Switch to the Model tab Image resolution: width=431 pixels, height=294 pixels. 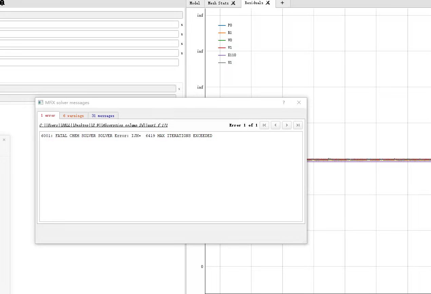pyautogui.click(x=194, y=3)
